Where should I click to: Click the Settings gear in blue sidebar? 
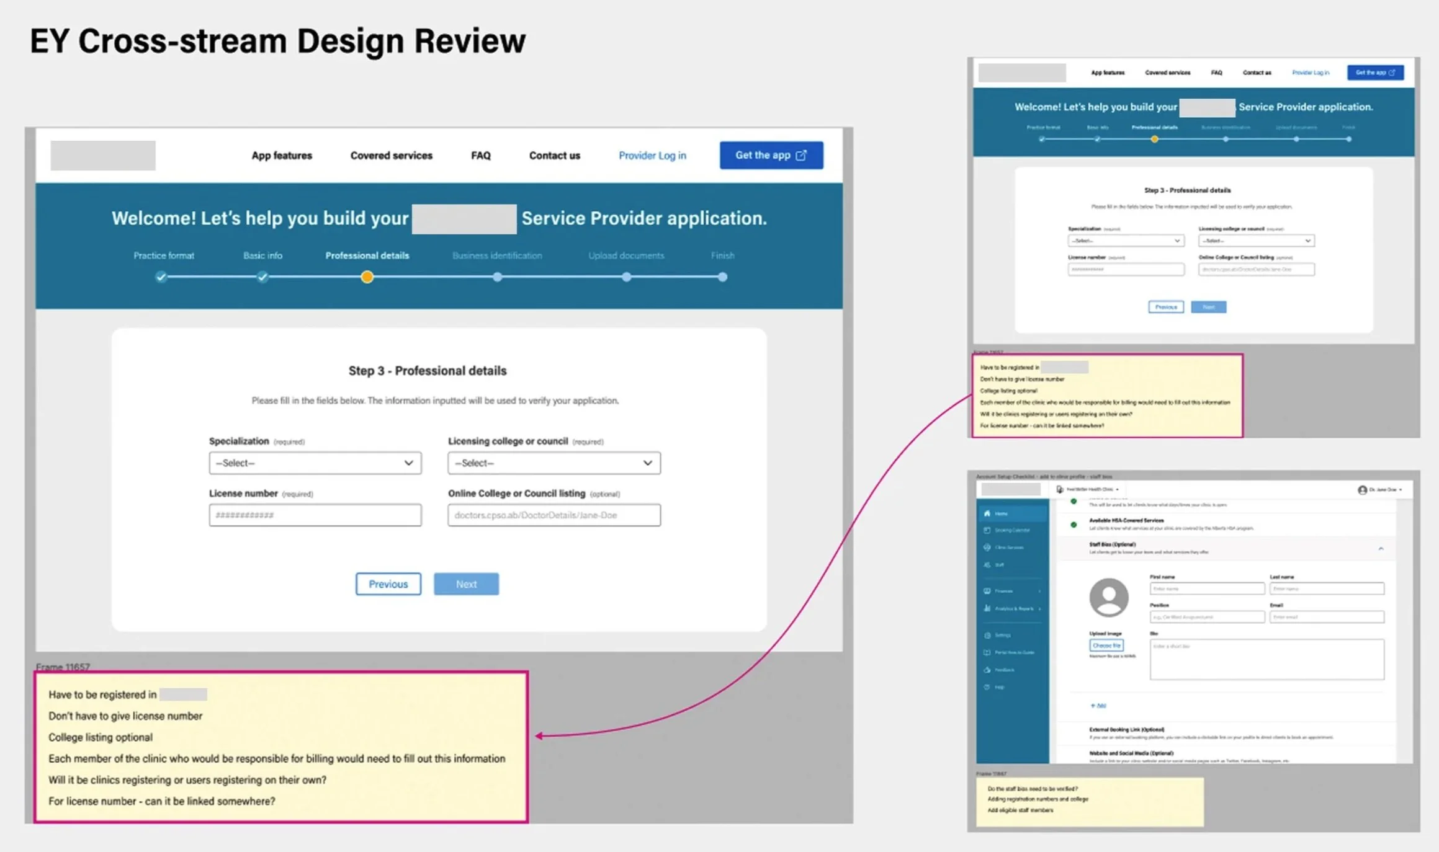(987, 635)
